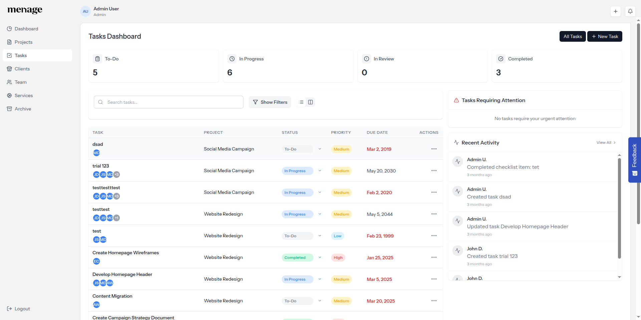View the Archive section

pos(23,109)
